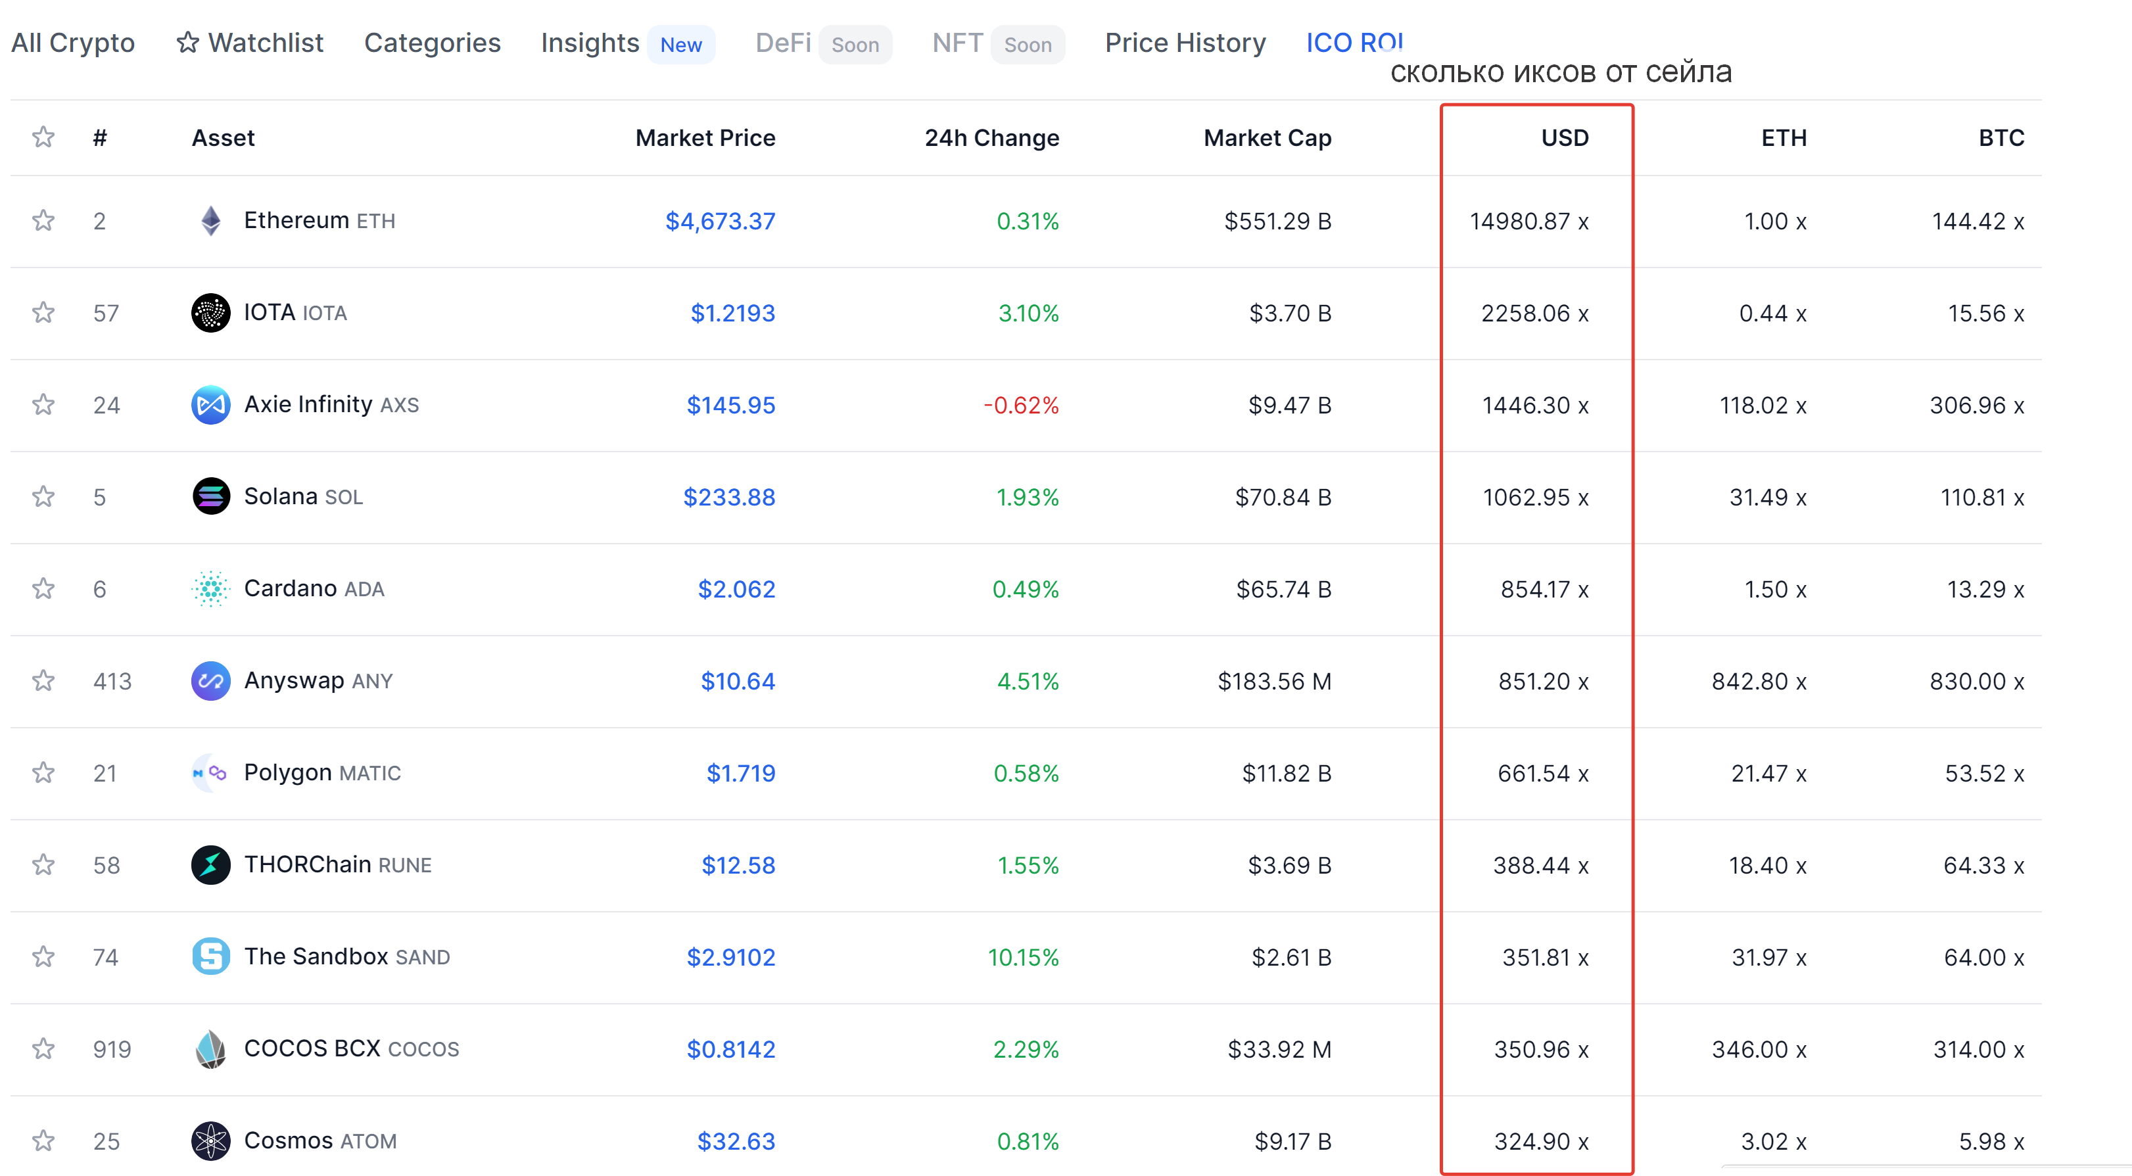Toggle Polygon row favorite star
This screenshot has height=1176, width=2132.
(x=43, y=773)
